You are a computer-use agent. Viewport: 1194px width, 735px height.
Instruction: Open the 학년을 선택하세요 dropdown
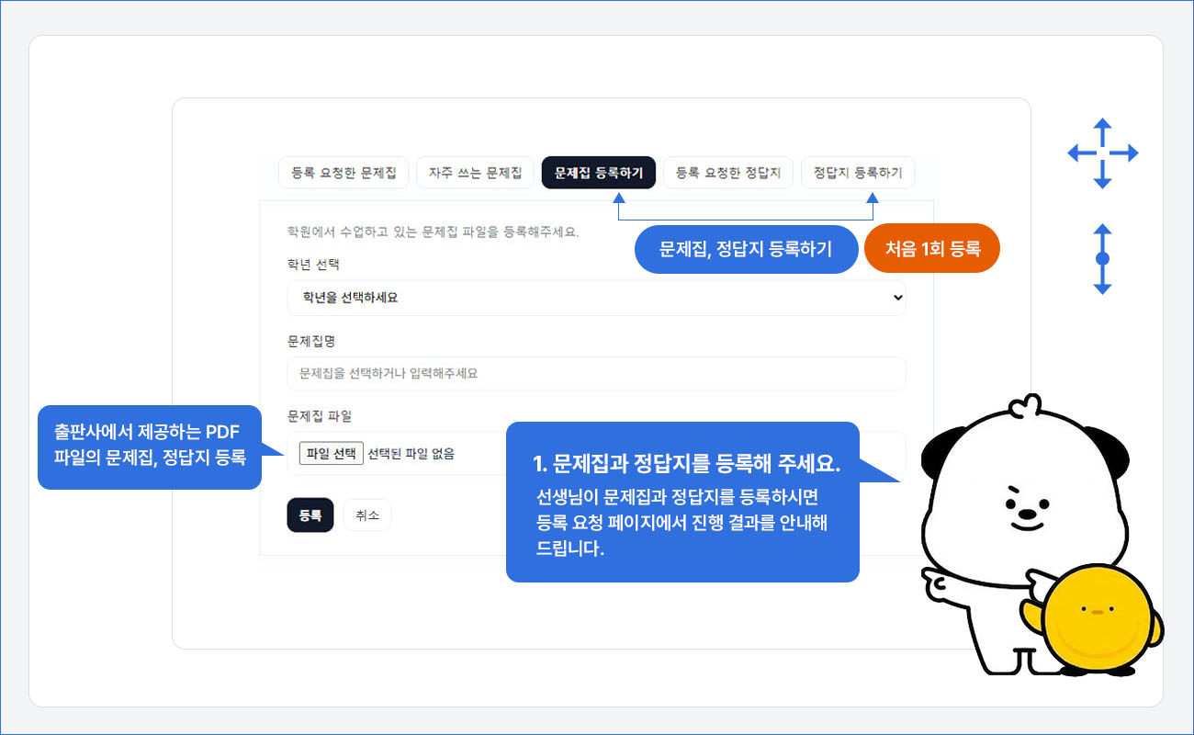pyautogui.click(x=597, y=298)
